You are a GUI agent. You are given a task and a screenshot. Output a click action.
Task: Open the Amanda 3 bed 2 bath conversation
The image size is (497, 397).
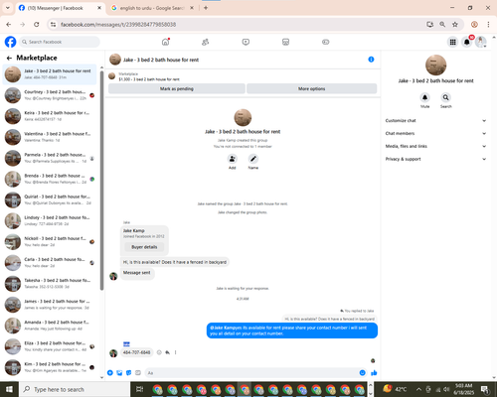(50, 326)
